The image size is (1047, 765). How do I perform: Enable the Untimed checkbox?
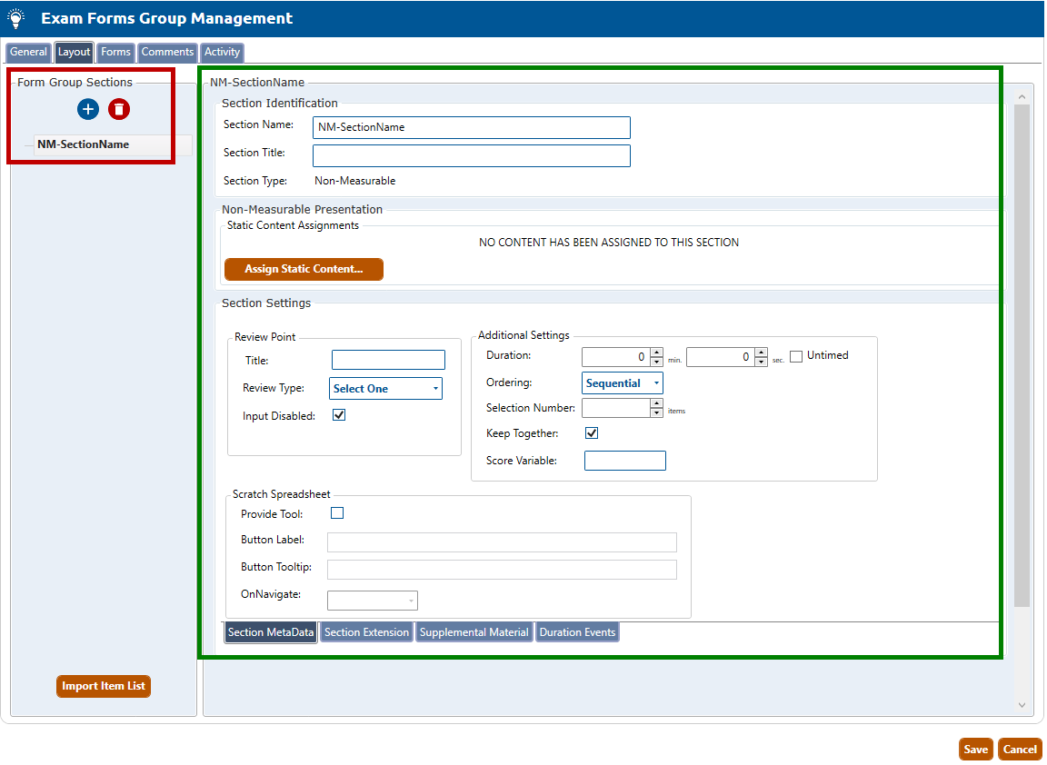point(796,356)
